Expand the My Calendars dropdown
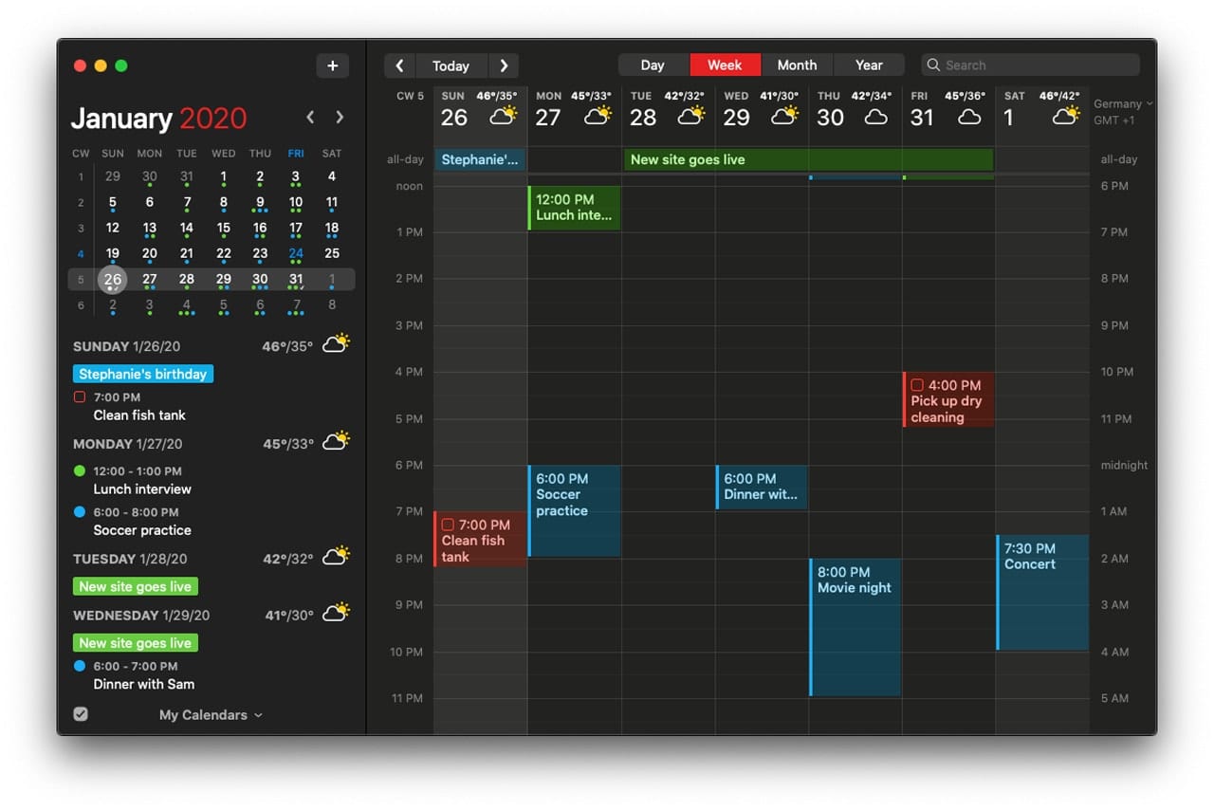The height and width of the screenshot is (811, 1214). [211, 715]
